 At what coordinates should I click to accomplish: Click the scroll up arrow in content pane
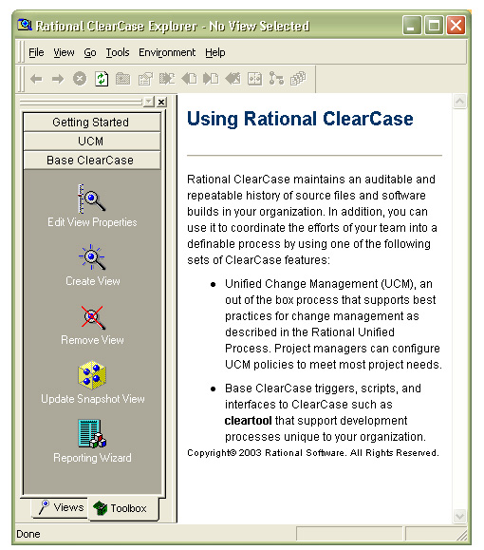coord(459,102)
